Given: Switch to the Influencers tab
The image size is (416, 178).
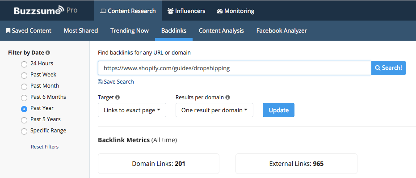Looking at the screenshot, I should (x=186, y=11).
